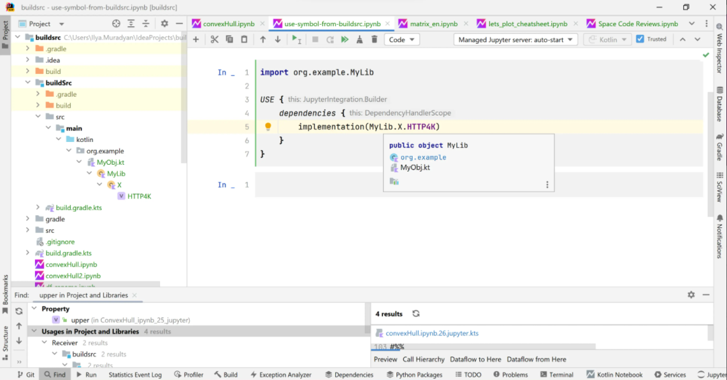This screenshot has height=380, width=727.
Task: Refresh the 4 results preview
Action: click(416, 313)
